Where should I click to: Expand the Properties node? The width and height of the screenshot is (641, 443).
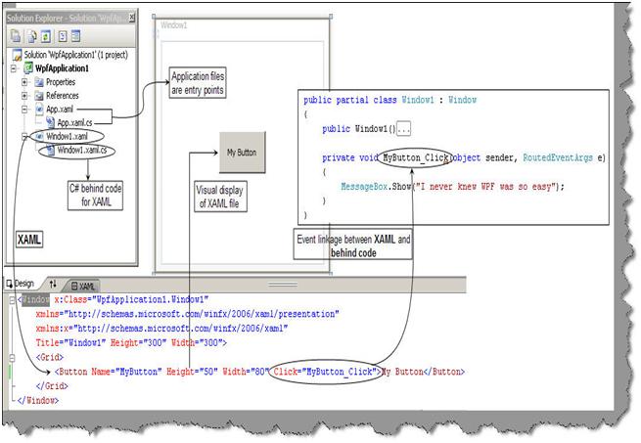(24, 82)
